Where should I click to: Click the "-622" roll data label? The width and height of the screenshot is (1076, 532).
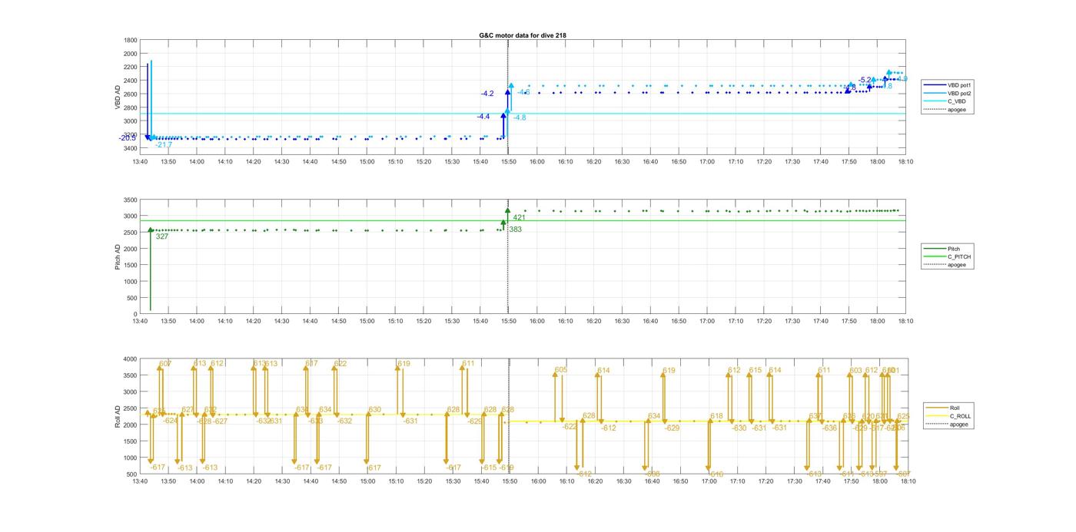[x=570, y=427]
